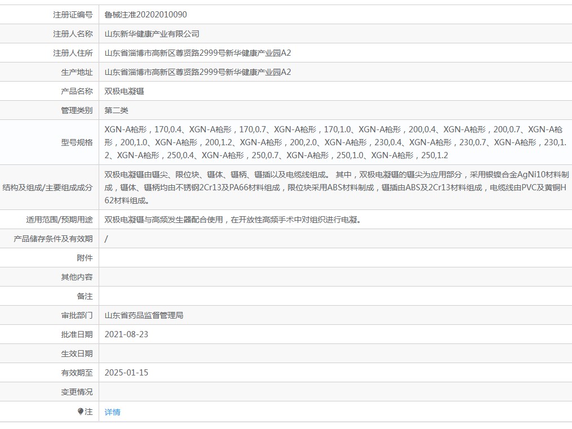Click the XGN-A枪形 model specifications text
The height and width of the screenshot is (429, 572).
[336, 142]
